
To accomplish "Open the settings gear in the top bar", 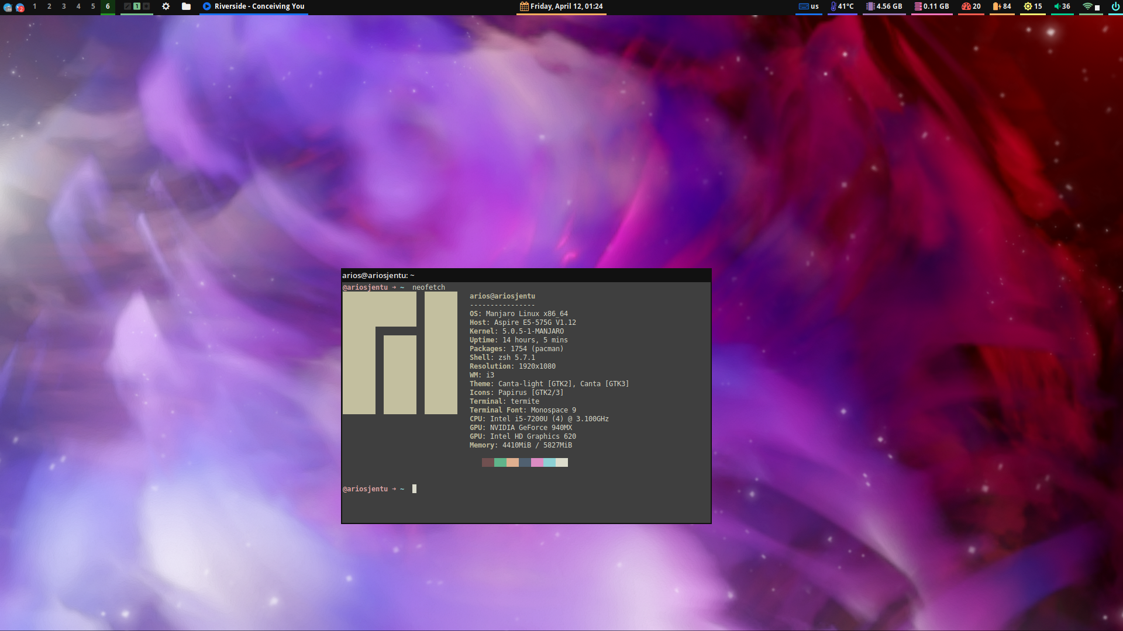I will pos(166,6).
